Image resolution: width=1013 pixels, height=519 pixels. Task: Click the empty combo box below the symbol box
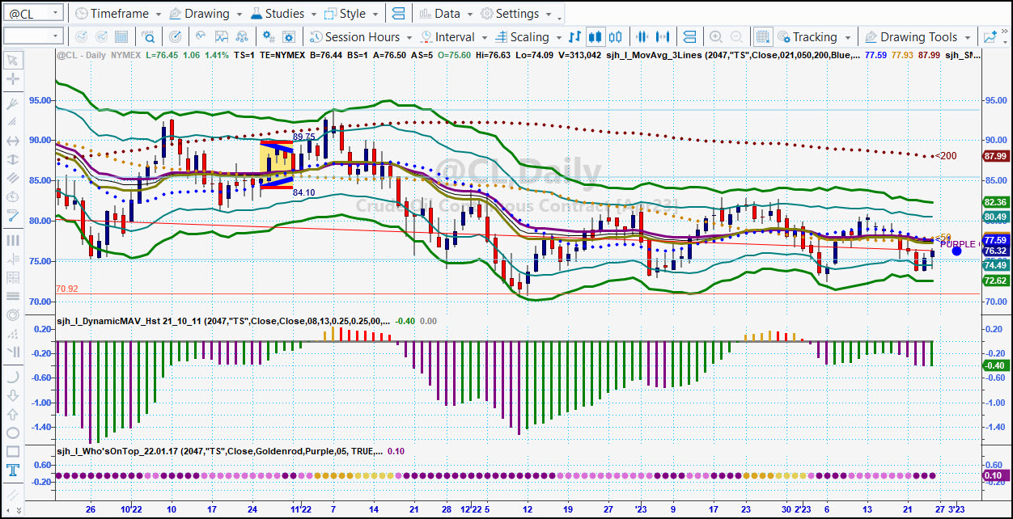pyautogui.click(x=33, y=36)
